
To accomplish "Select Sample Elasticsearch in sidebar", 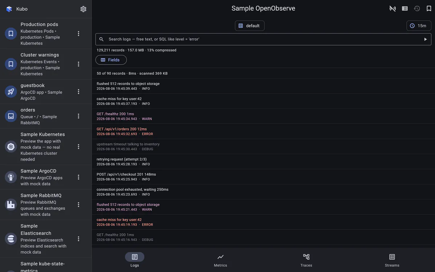I will [x=46, y=239].
